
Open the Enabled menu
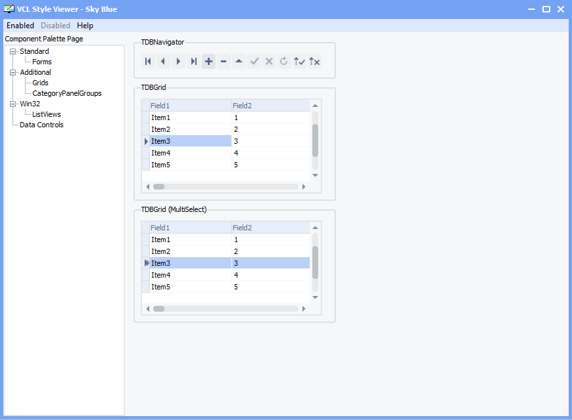[20, 26]
